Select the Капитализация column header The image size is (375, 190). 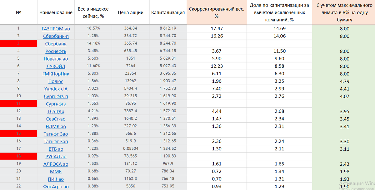168,12
